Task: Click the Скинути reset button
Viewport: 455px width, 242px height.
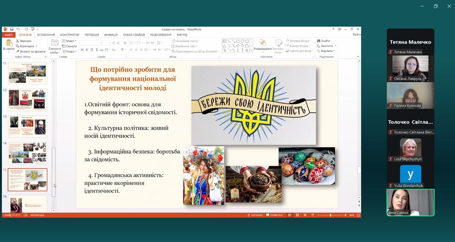Action: (x=70, y=46)
